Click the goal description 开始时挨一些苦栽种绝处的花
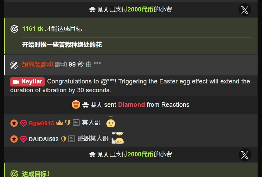Image resolution: width=262 pixels, height=177 pixels. (62, 45)
